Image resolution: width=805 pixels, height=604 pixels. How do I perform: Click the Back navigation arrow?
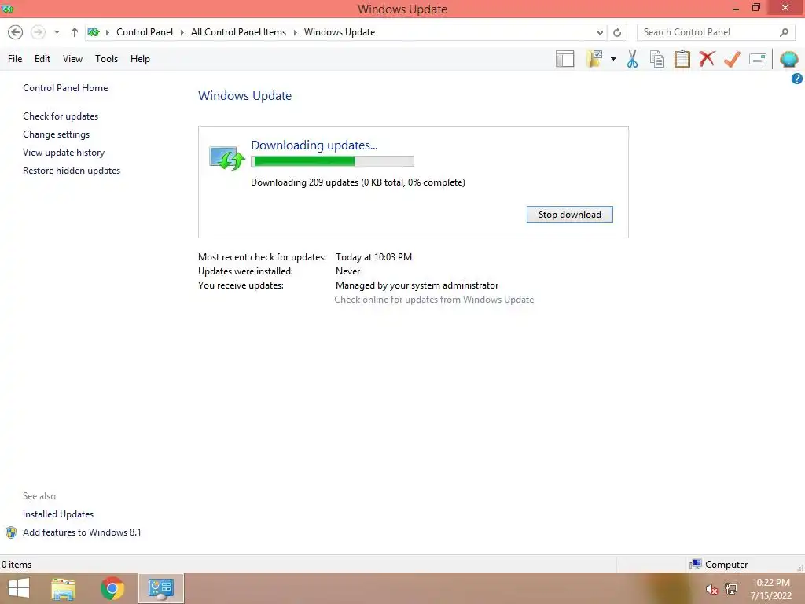coord(16,32)
